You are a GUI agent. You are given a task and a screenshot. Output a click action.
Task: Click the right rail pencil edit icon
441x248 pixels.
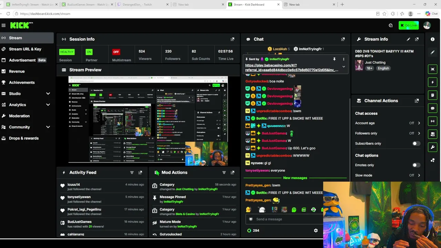(x=433, y=52)
